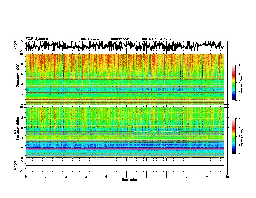
Task: Click the "6" tick label on the time axis
Action: [x=147, y=177]
